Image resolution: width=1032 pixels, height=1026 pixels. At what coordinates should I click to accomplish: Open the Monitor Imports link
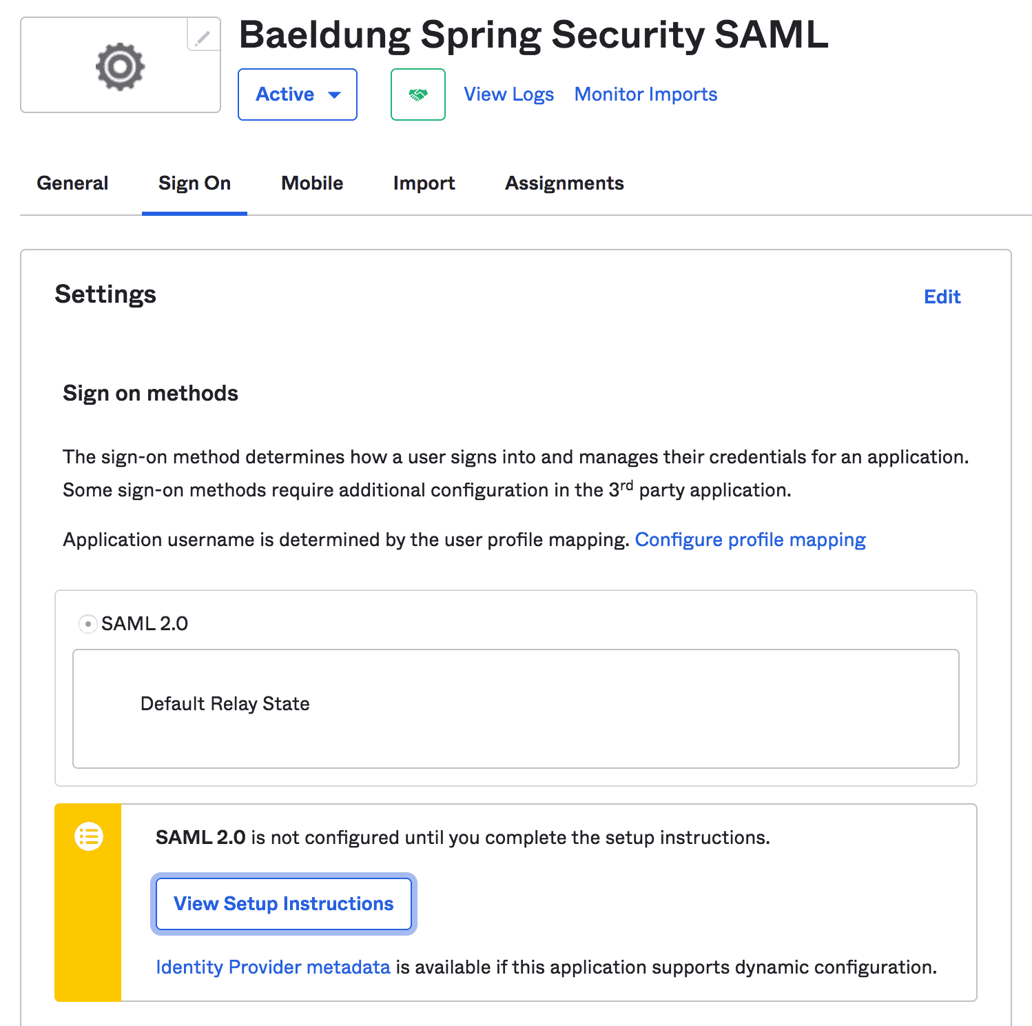(x=646, y=94)
